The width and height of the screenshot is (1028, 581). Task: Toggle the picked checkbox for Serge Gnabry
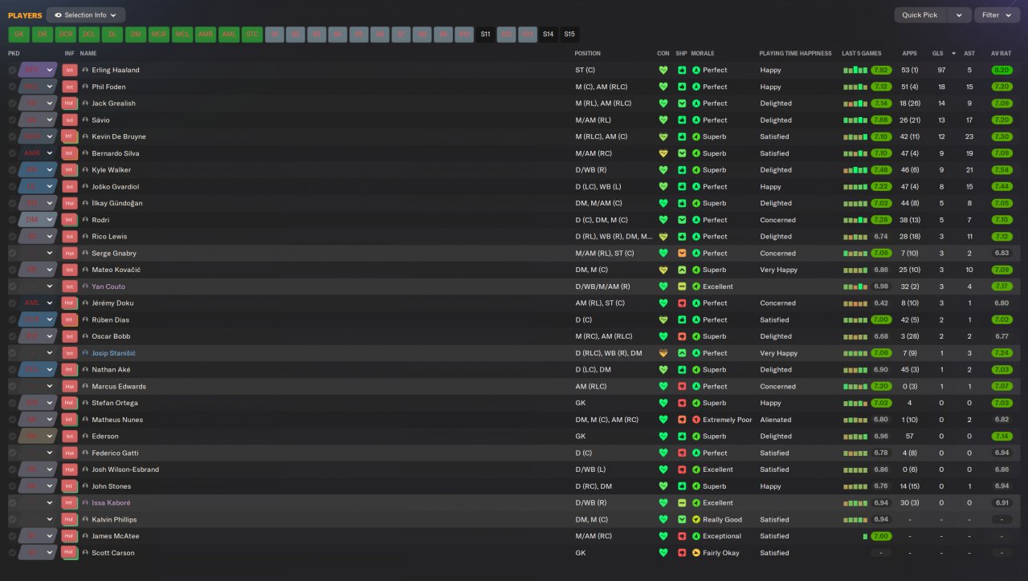pos(12,253)
